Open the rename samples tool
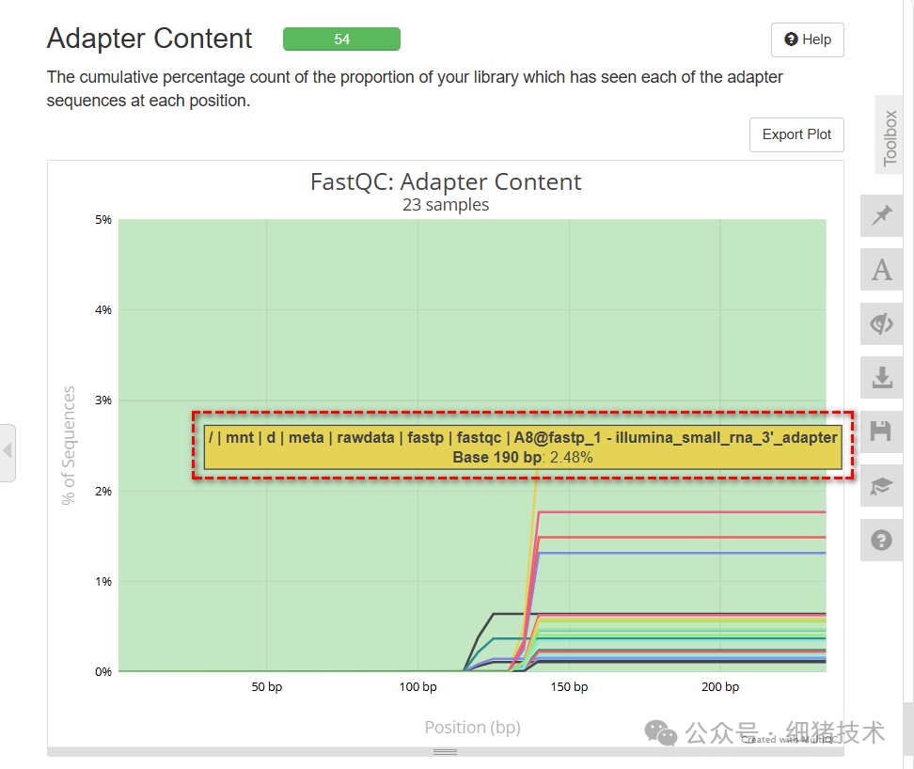 tap(880, 269)
